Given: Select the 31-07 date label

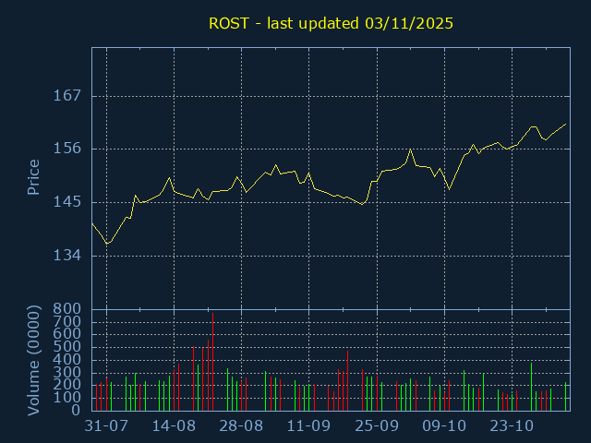Looking at the screenshot, I should tap(106, 426).
